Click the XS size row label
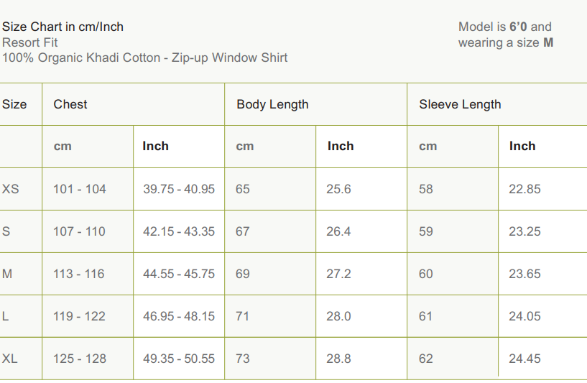The width and height of the screenshot is (587, 383). [11, 189]
